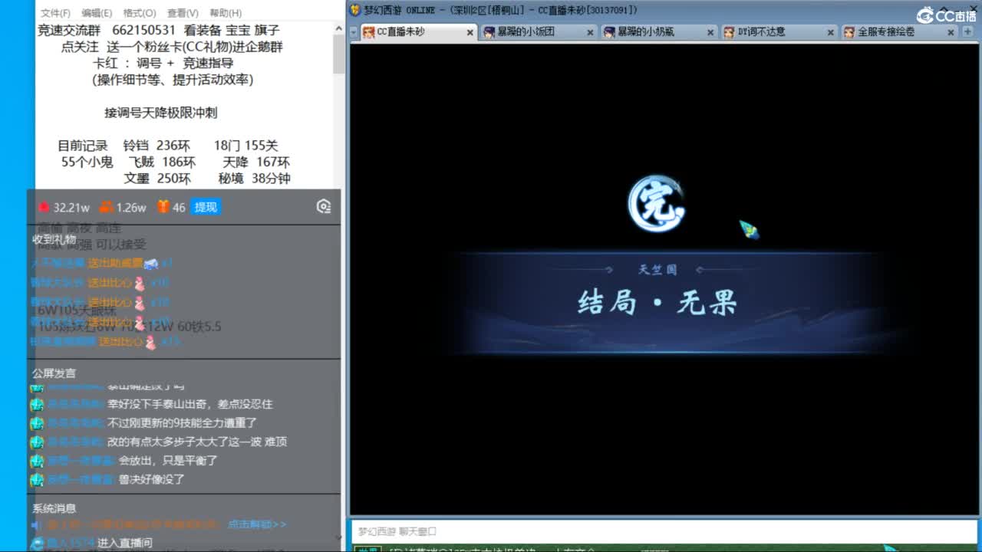
Task: Click the 点击解锁>> link in system messages
Action: coord(257,524)
